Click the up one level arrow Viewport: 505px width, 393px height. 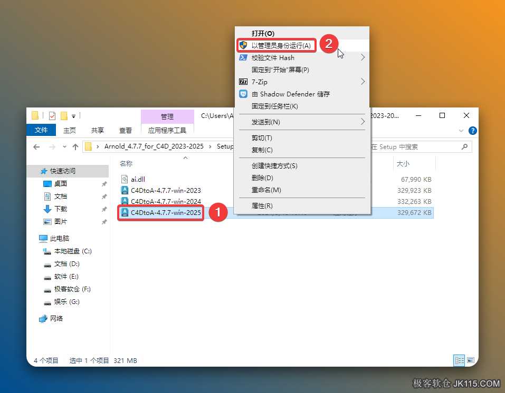(75, 147)
